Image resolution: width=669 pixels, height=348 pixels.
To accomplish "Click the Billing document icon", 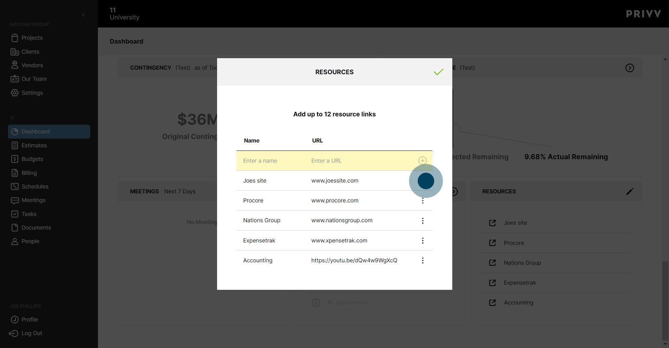I will (x=15, y=173).
